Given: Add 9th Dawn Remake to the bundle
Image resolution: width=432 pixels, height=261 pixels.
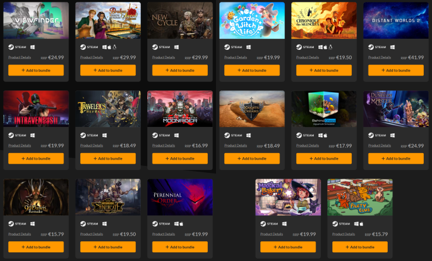Looking at the screenshot, I should (x=36, y=247).
